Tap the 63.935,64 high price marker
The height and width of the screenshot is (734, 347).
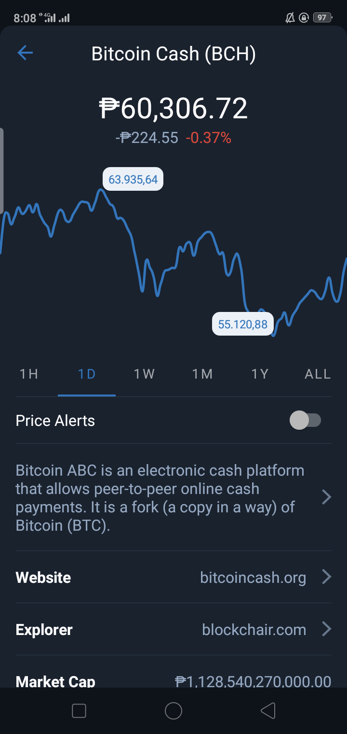(133, 180)
